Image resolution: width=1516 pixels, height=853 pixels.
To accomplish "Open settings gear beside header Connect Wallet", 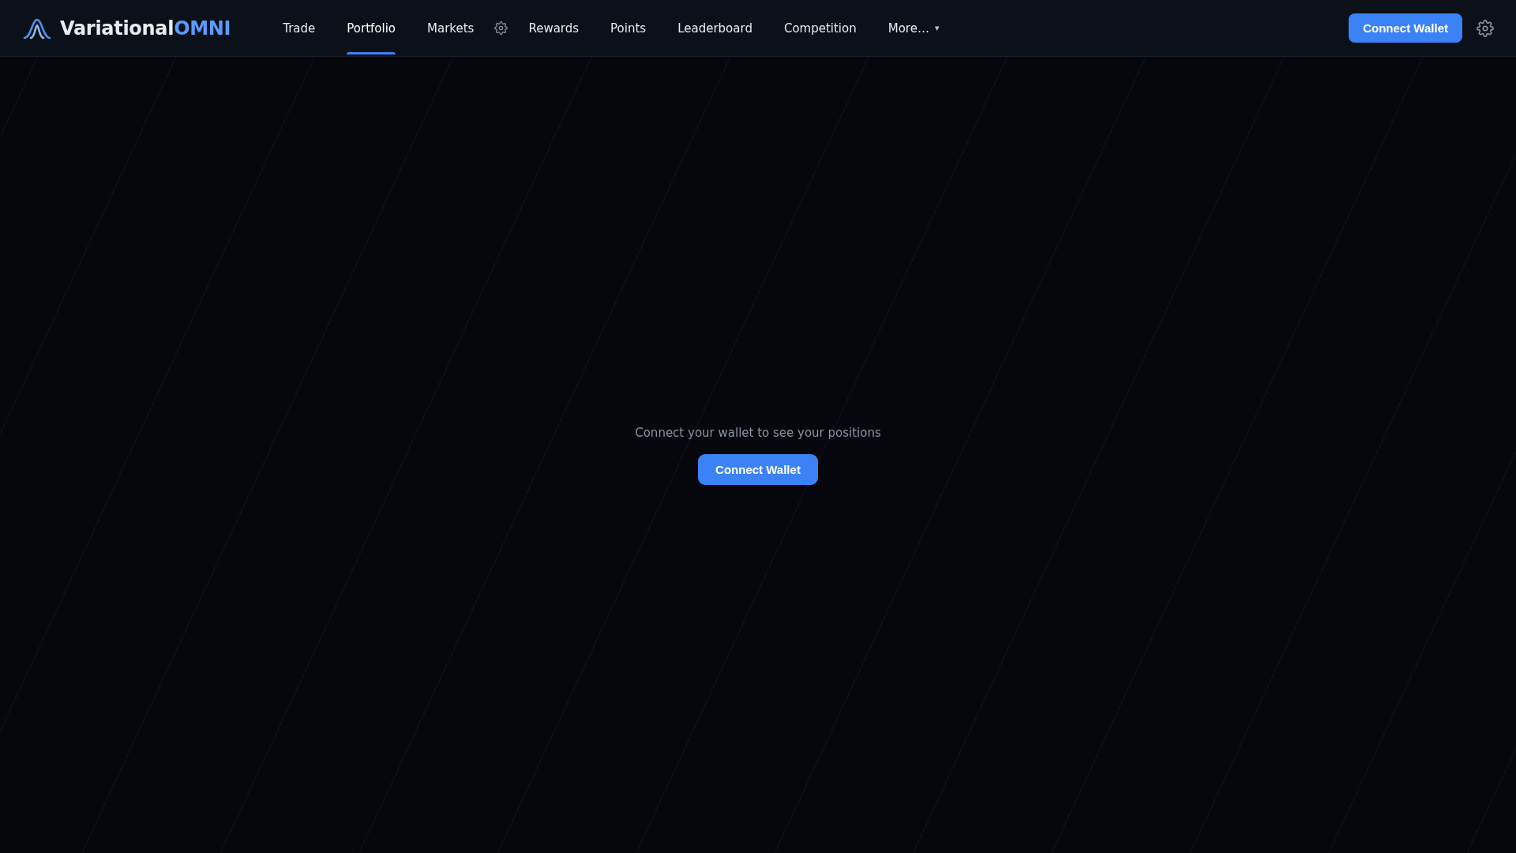I will click(x=1485, y=28).
